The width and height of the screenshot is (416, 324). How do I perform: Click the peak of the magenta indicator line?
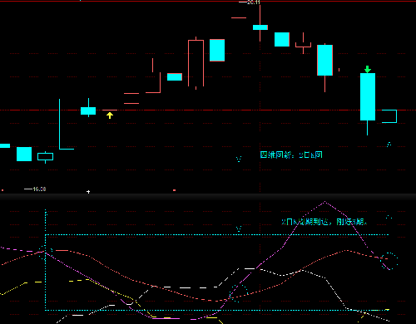coord(324,202)
